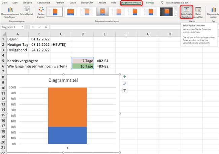Open the Formeln ribbon tab
This screenshot has width=219, height=154.
pyautogui.click(x=60, y=3)
